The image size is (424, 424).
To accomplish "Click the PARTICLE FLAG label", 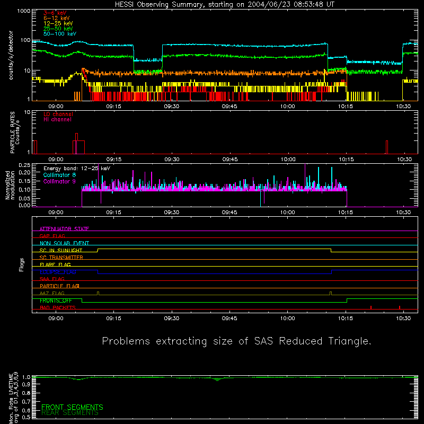I will click(x=59, y=286).
